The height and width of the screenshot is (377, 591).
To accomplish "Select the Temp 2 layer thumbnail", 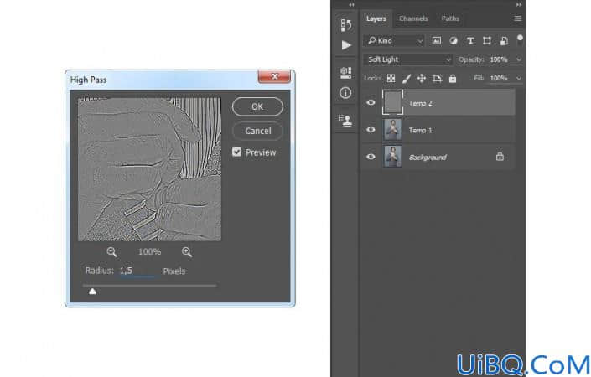I will tap(393, 102).
